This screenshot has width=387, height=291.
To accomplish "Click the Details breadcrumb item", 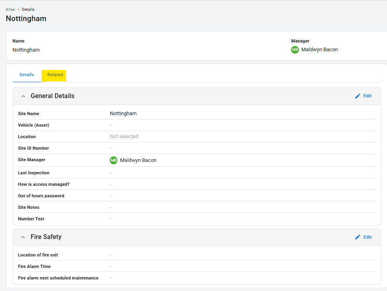I will [28, 9].
